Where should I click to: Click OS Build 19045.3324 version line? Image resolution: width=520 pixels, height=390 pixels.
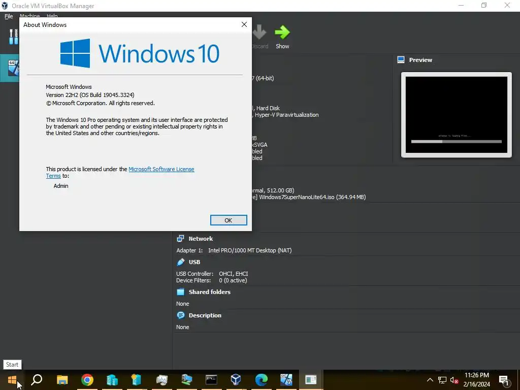pyautogui.click(x=90, y=95)
